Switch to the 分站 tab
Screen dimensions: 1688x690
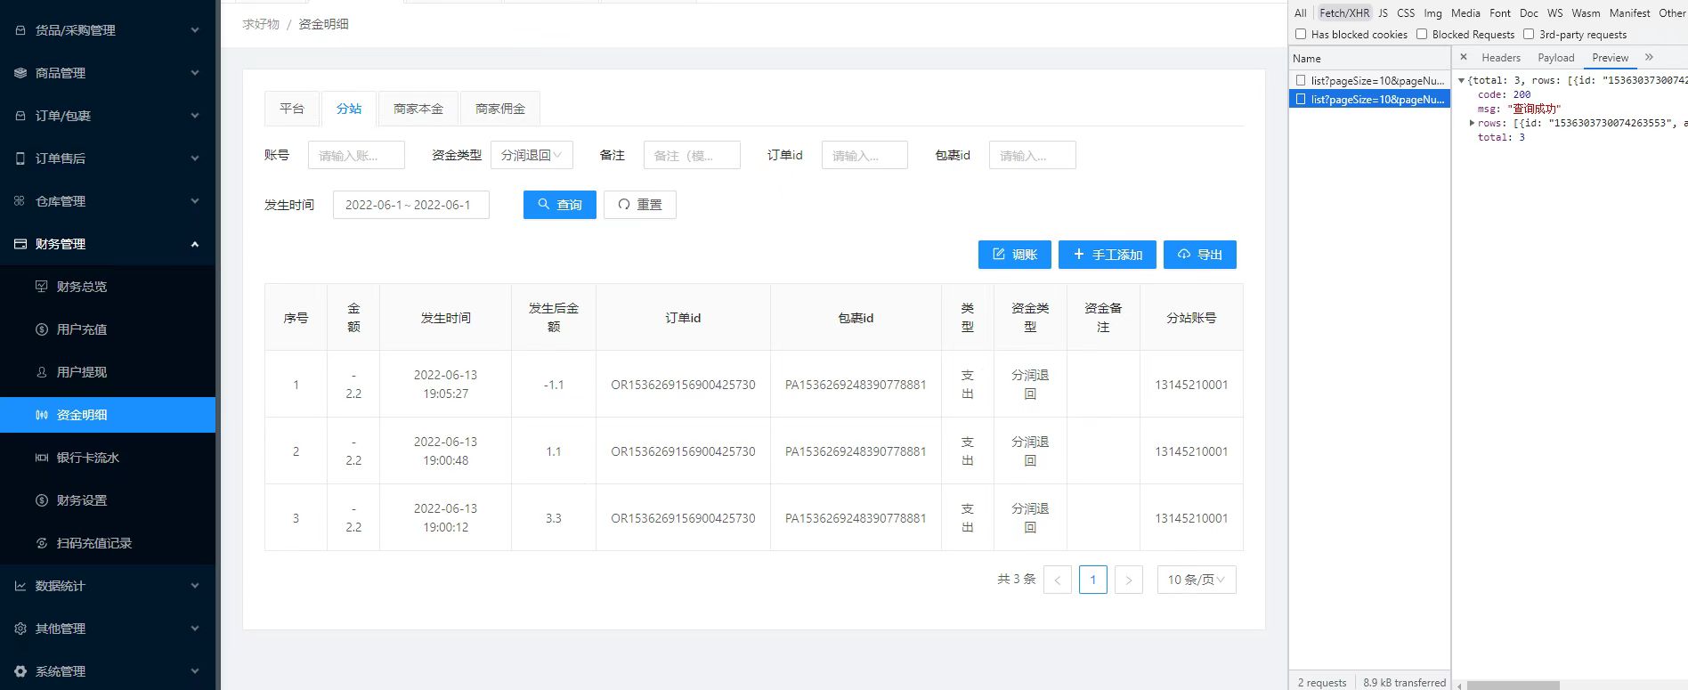coord(349,109)
